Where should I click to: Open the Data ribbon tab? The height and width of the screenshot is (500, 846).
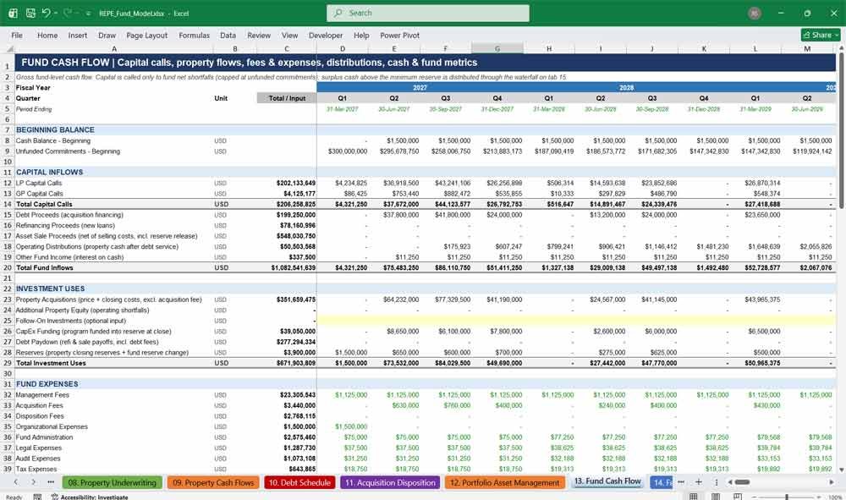228,35
